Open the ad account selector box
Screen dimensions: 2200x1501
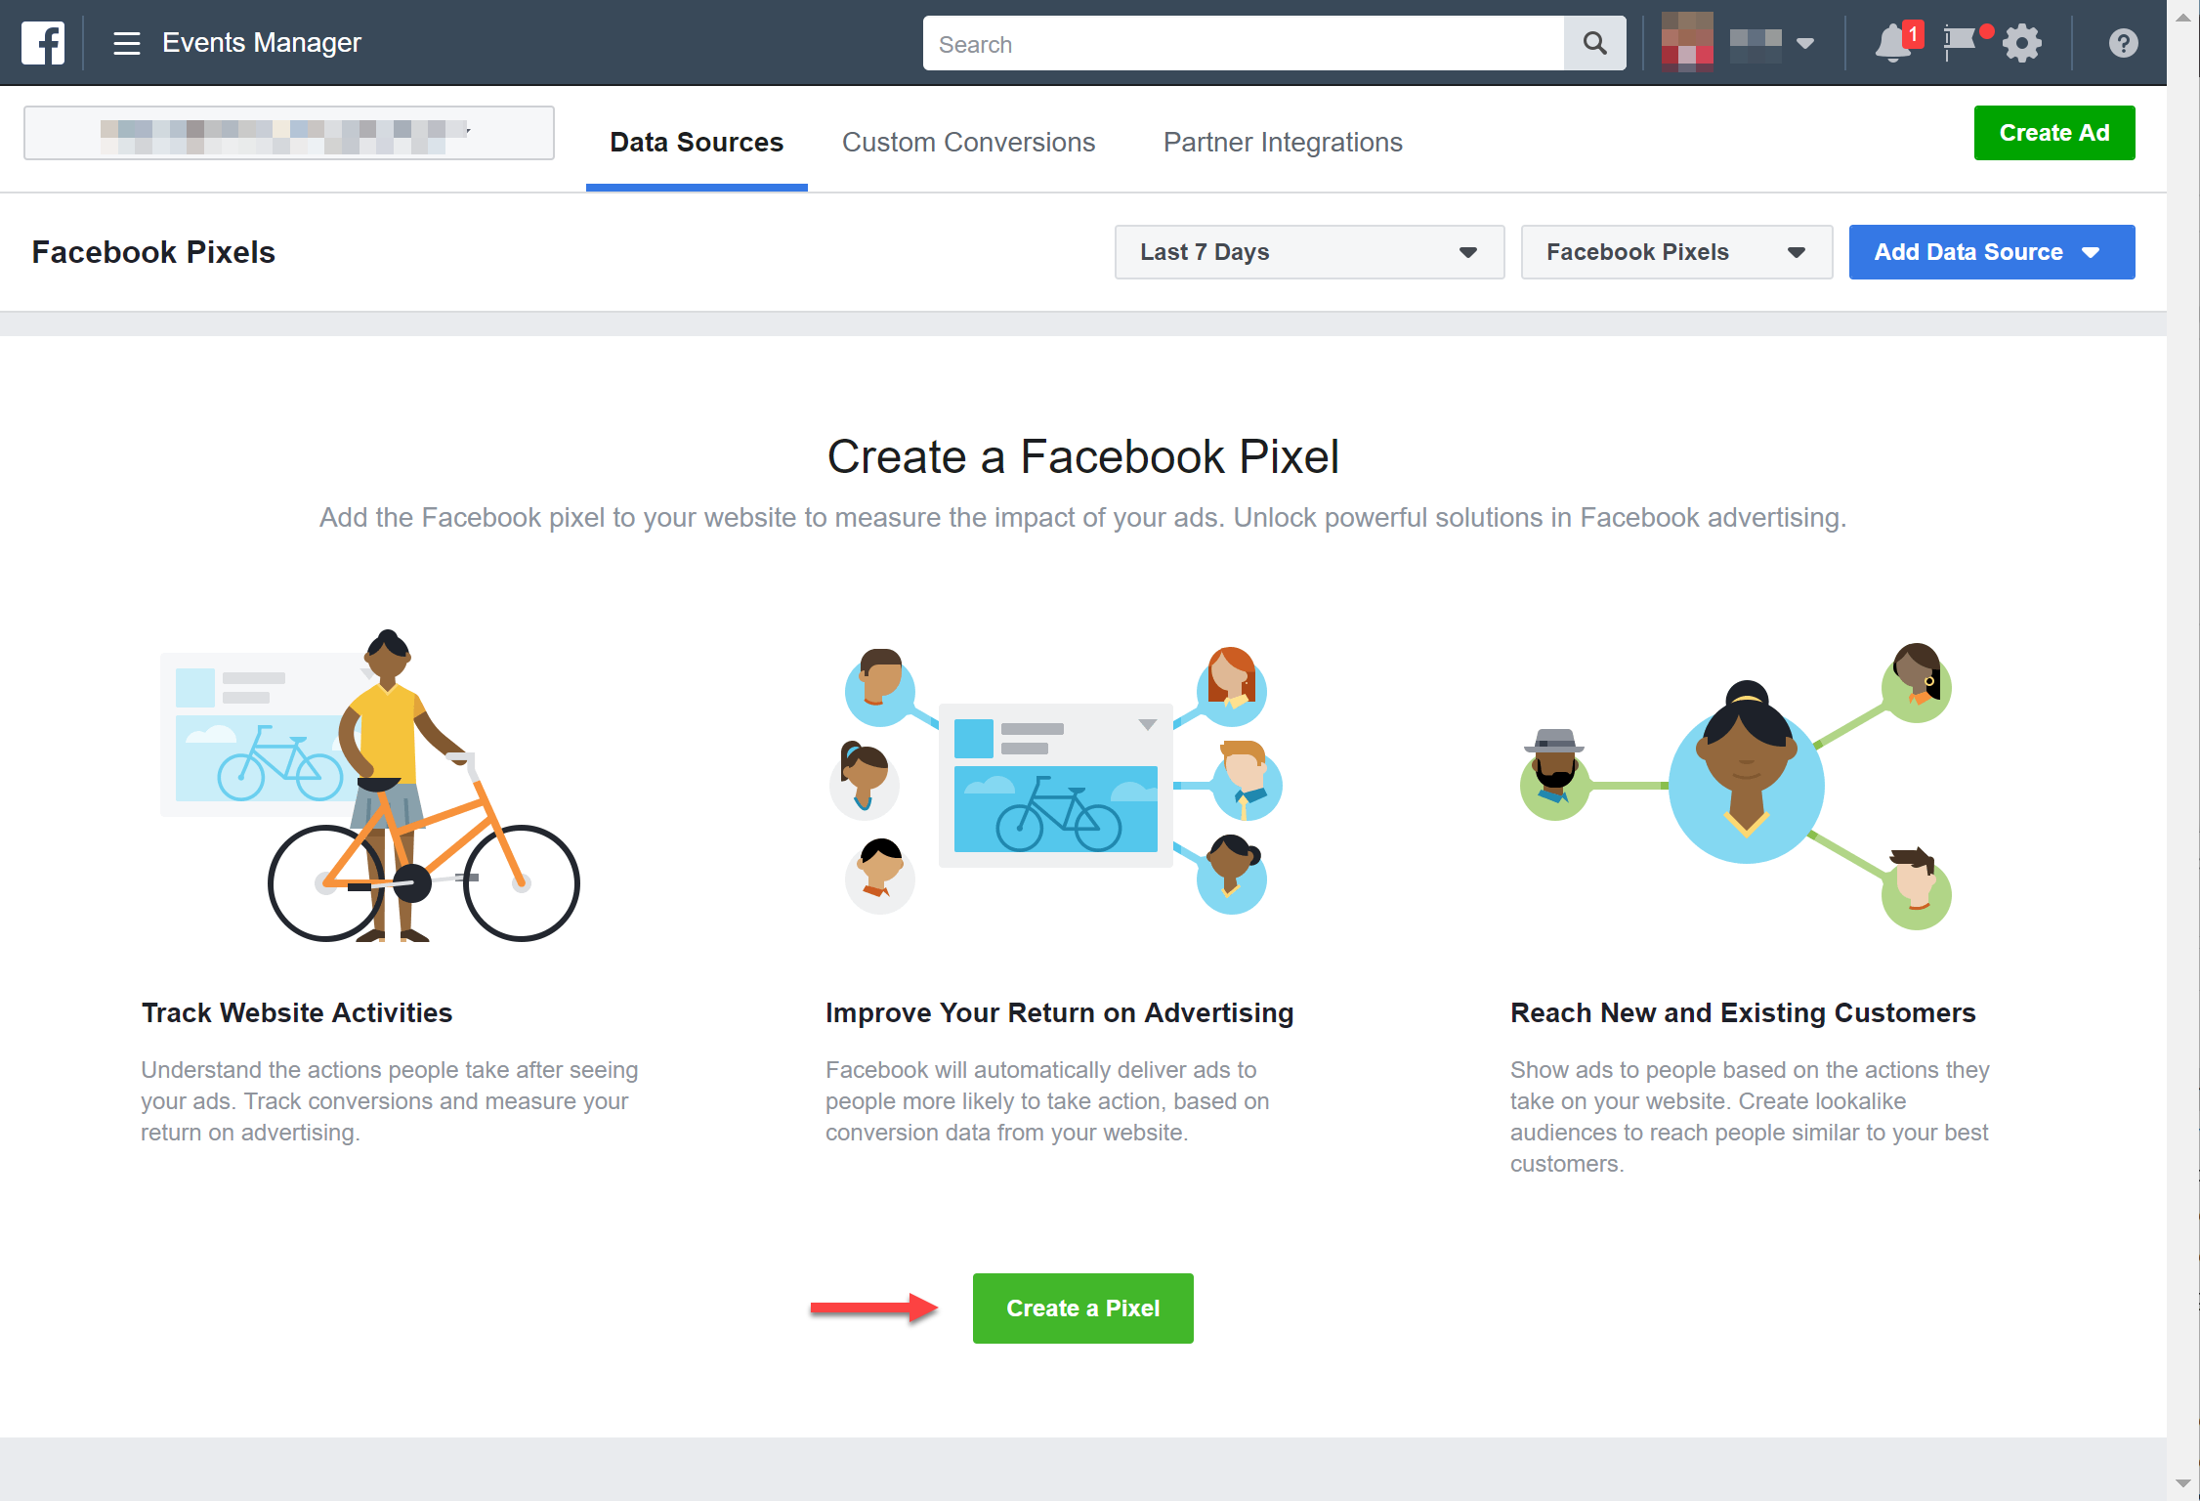coord(288,133)
